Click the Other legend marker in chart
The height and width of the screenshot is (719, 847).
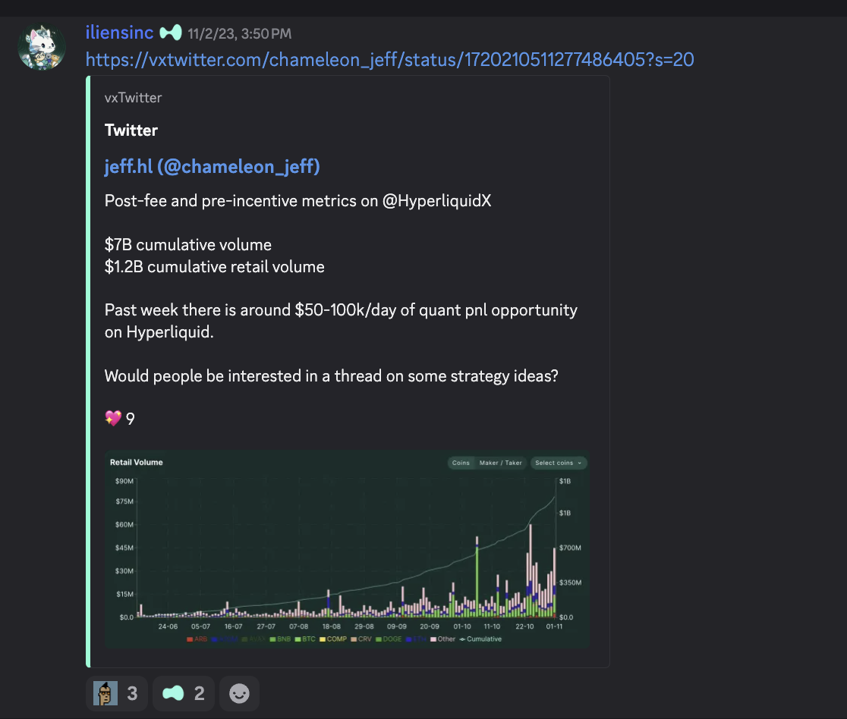click(433, 639)
